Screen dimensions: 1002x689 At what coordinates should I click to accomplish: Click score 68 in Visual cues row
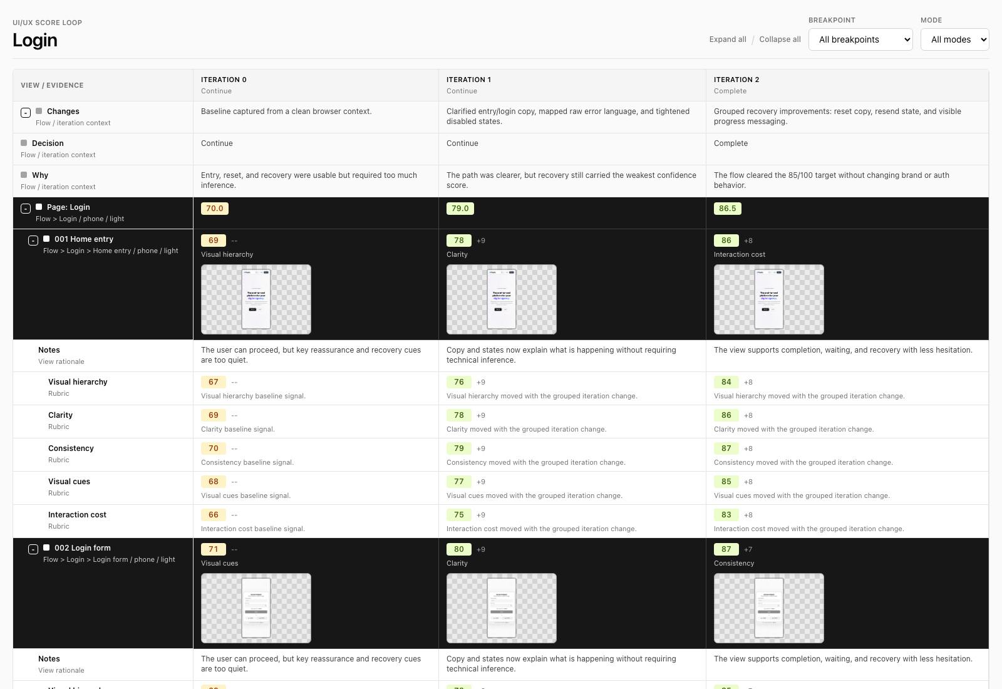click(x=214, y=482)
